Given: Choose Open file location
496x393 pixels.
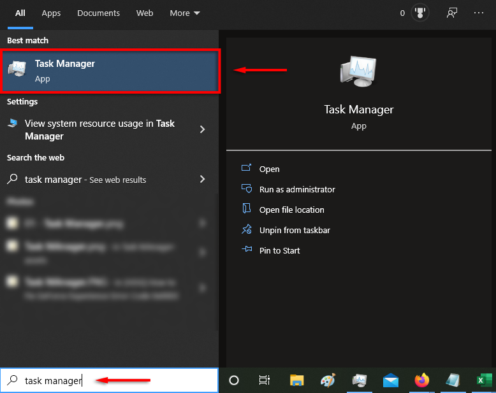Looking at the screenshot, I should tap(291, 210).
